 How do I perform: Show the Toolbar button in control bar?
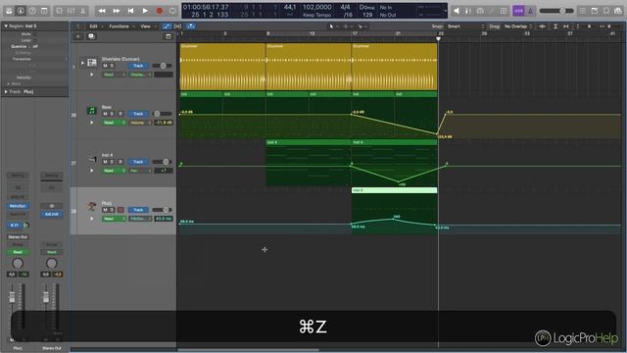(x=44, y=11)
